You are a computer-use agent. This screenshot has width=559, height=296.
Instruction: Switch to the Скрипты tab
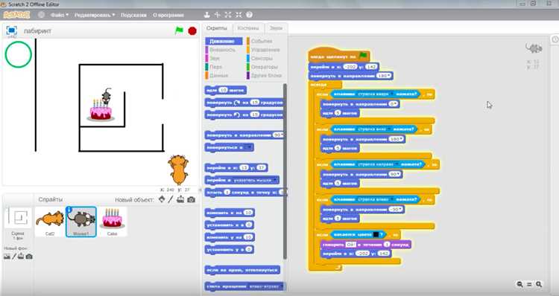[216, 28]
